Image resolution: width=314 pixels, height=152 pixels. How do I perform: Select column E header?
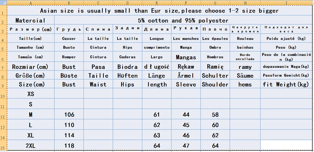[157, 3]
